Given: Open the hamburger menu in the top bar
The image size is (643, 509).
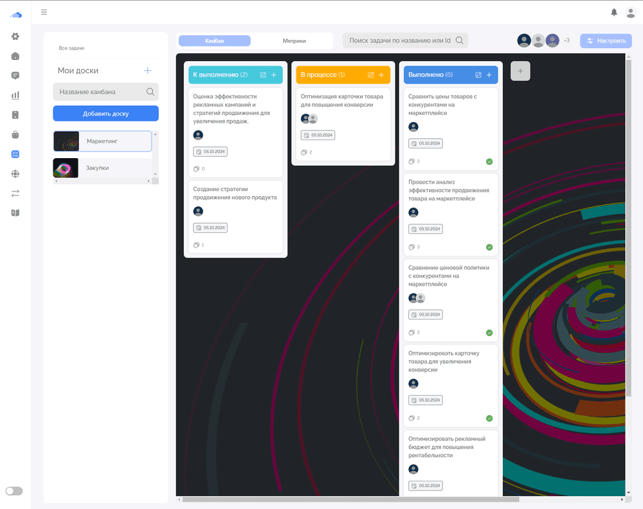Looking at the screenshot, I should coord(44,12).
